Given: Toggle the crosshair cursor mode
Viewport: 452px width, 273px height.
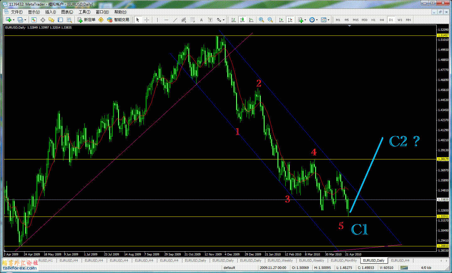Looking at the screenshot, I should [x=147, y=20].
